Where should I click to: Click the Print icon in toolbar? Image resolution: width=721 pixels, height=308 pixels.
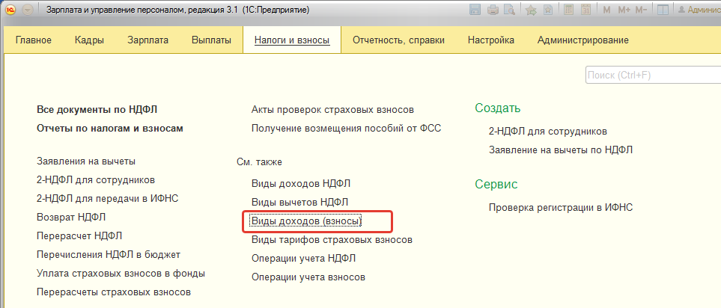click(493, 10)
